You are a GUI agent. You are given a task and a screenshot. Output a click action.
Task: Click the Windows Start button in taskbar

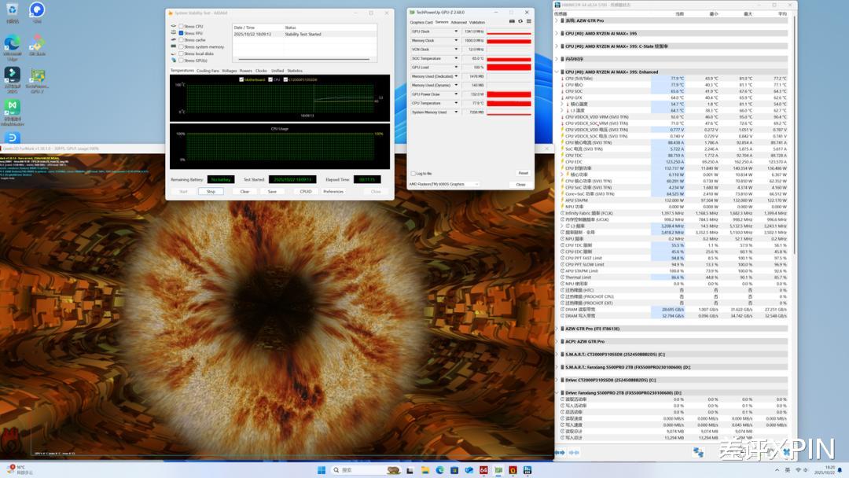tap(322, 470)
